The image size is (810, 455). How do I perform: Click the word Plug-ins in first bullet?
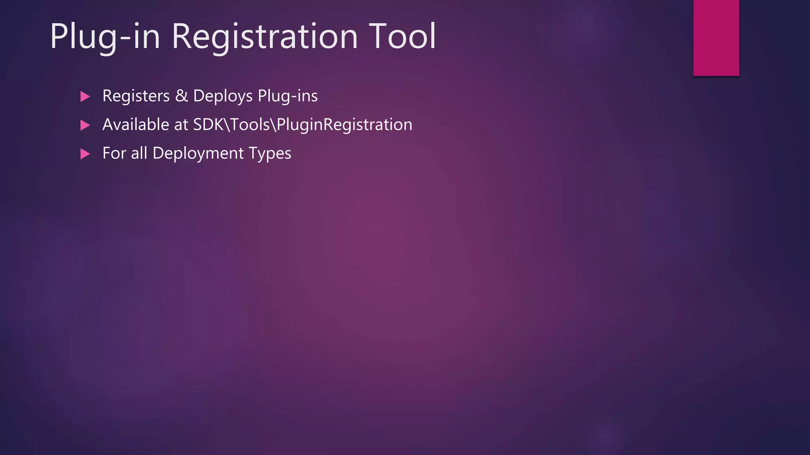[x=288, y=96]
